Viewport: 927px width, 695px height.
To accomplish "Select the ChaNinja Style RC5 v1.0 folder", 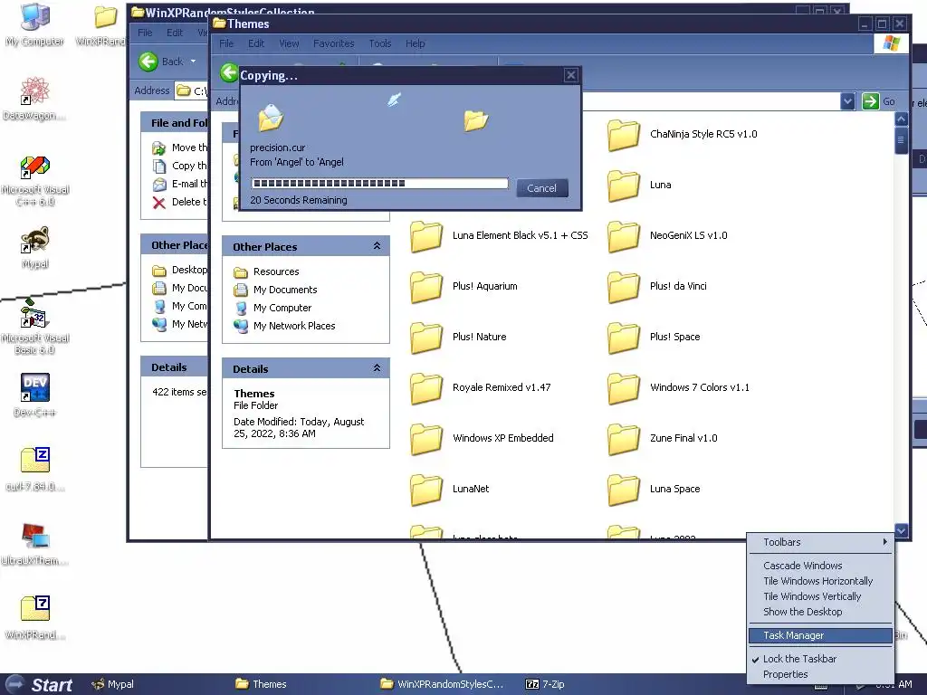I will [683, 135].
